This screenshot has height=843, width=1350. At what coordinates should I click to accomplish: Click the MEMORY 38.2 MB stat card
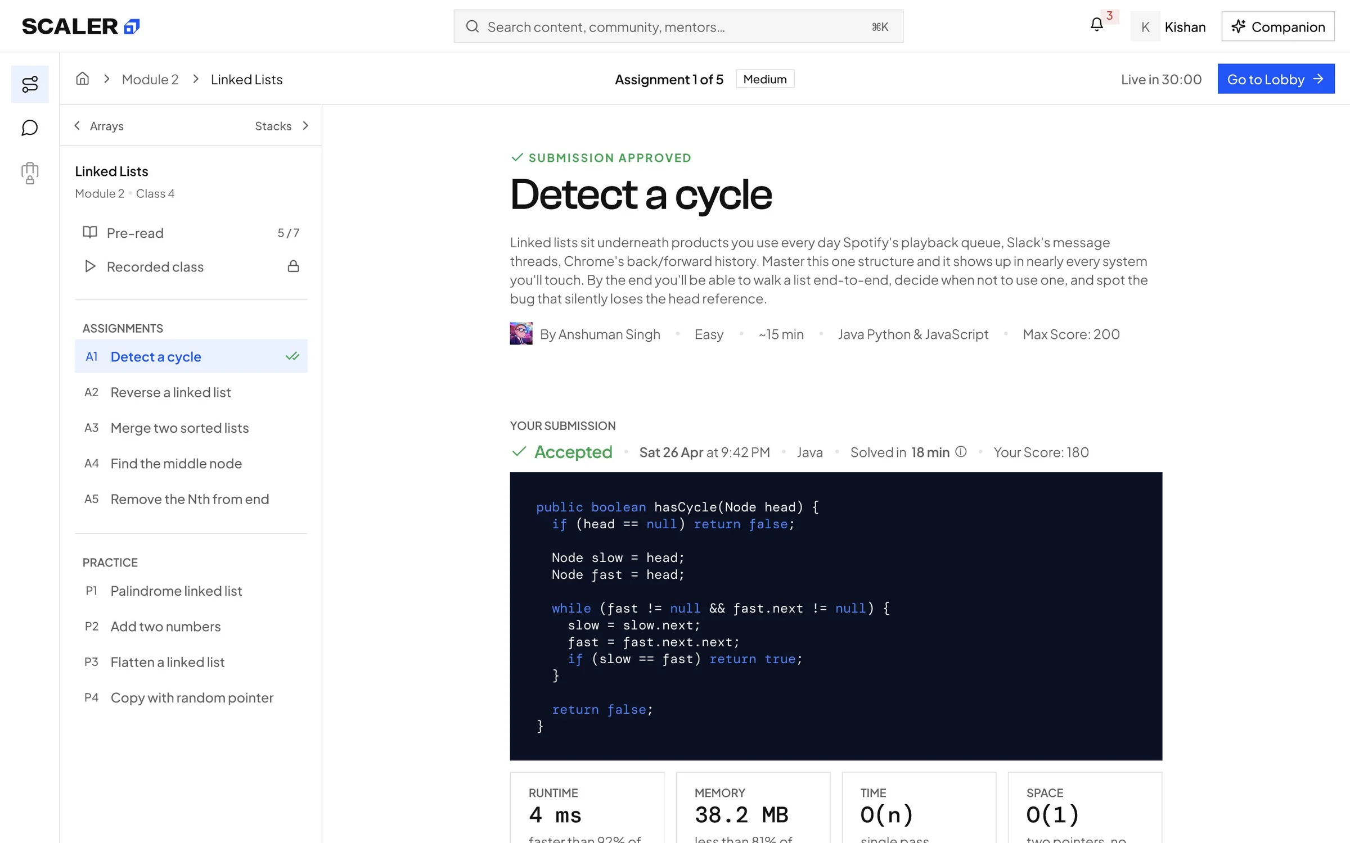click(753, 808)
